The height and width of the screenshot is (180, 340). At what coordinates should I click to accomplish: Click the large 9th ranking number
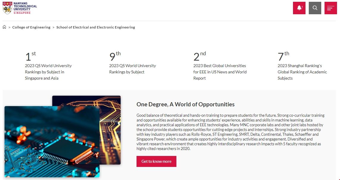115,56
